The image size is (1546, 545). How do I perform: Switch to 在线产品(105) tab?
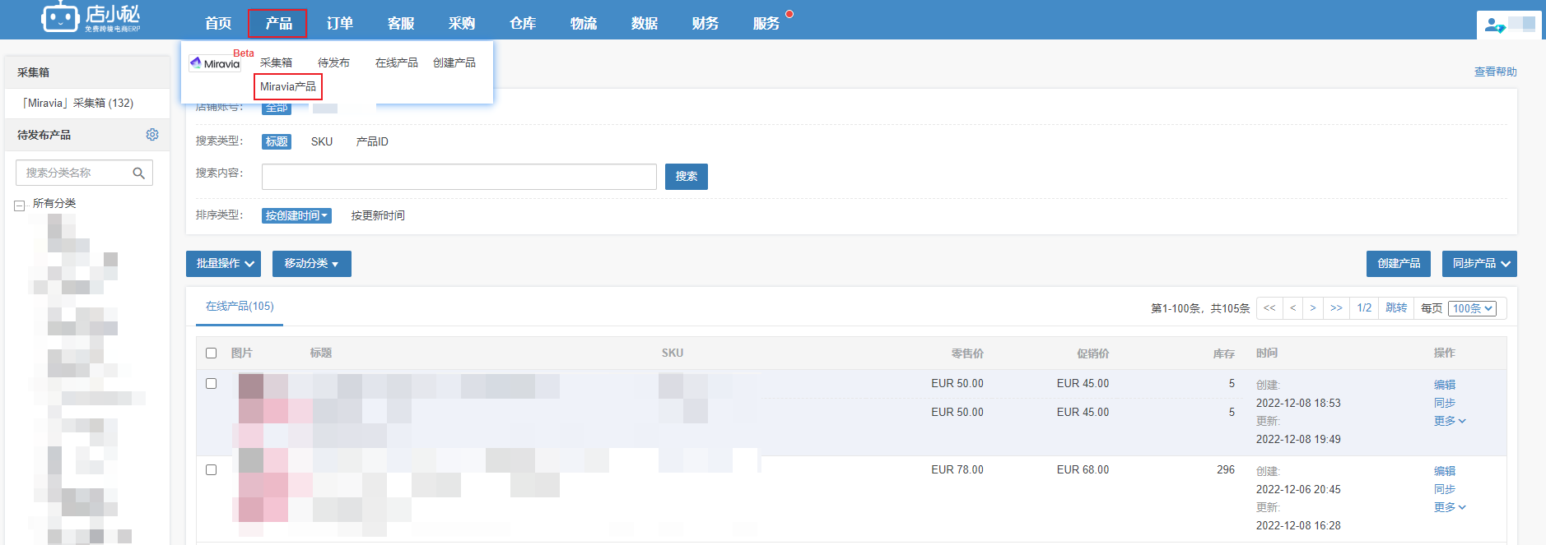(240, 306)
